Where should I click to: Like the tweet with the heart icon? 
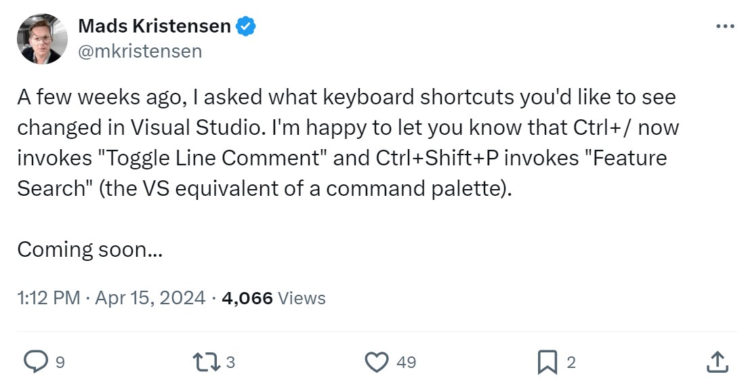(376, 363)
